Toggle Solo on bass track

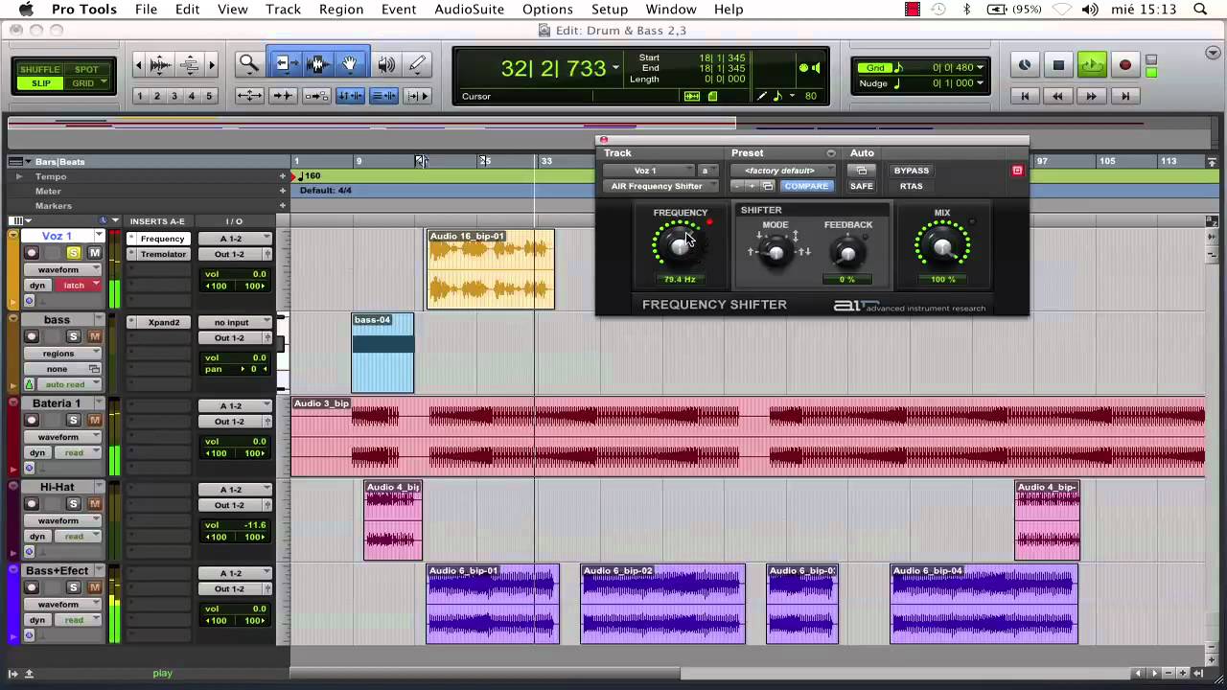73,336
